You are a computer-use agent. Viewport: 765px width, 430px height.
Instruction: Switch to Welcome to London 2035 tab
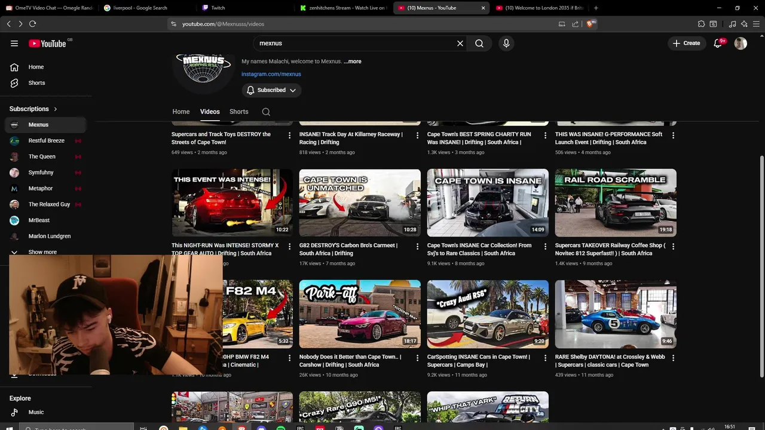tap(541, 8)
